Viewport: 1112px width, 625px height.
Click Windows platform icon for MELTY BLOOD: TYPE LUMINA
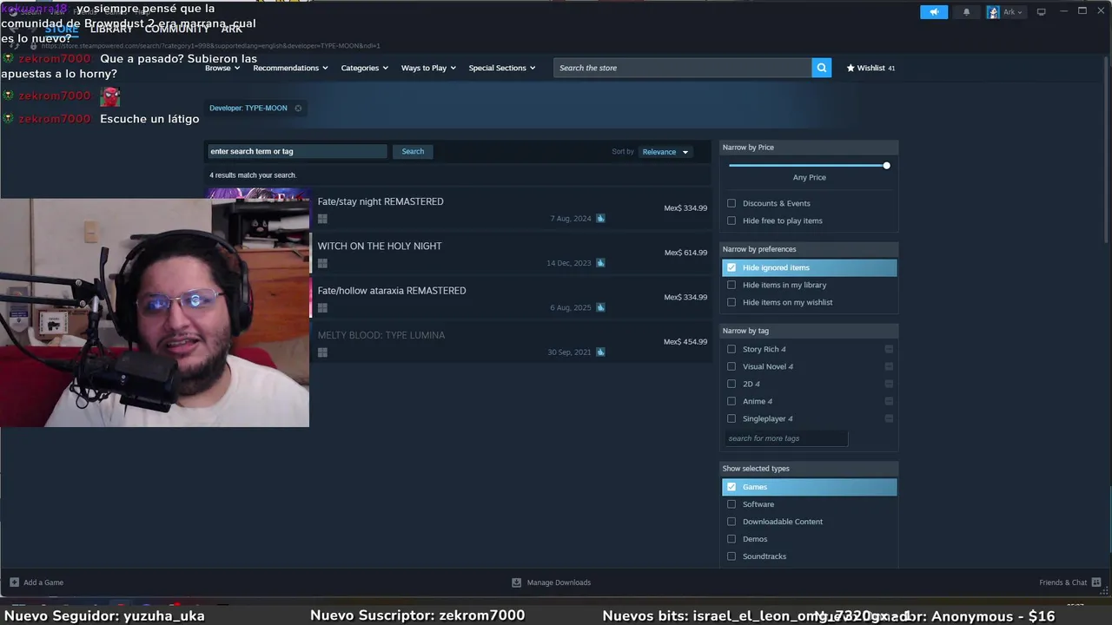(322, 352)
